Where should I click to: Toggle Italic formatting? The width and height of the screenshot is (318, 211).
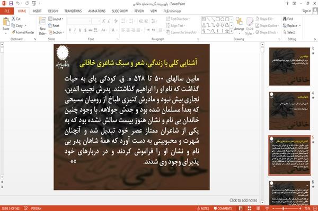75,30
